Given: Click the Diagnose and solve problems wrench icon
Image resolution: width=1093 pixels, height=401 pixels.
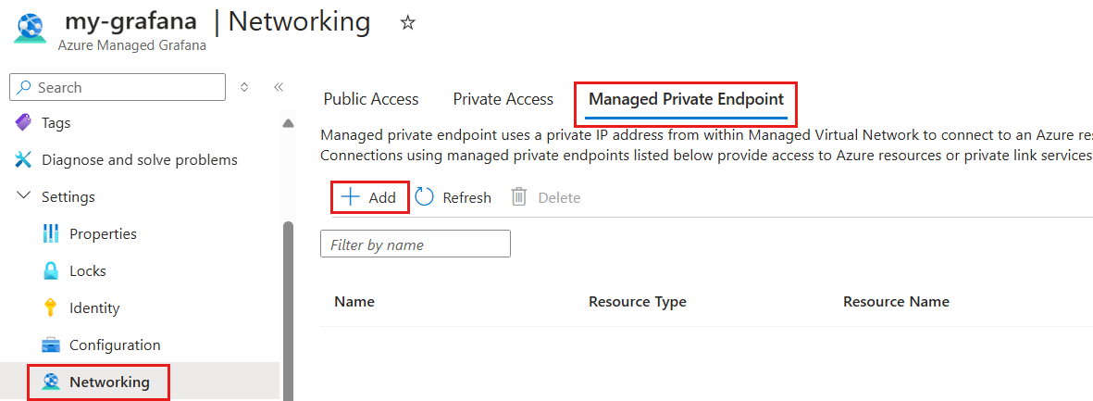Looking at the screenshot, I should coord(23,159).
